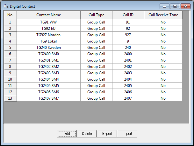Click the Call Type column header
The width and height of the screenshot is (194, 146).
click(96, 15)
